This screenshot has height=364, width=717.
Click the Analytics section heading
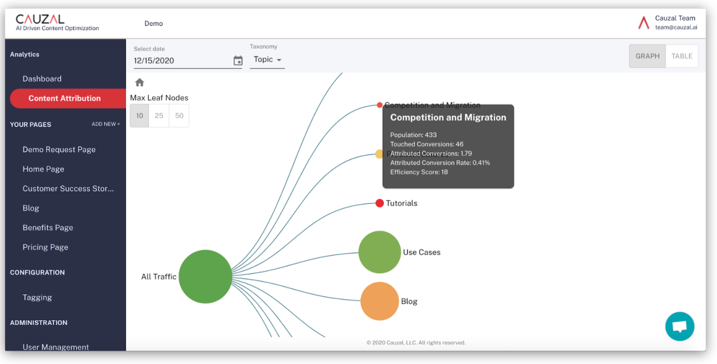25,54
